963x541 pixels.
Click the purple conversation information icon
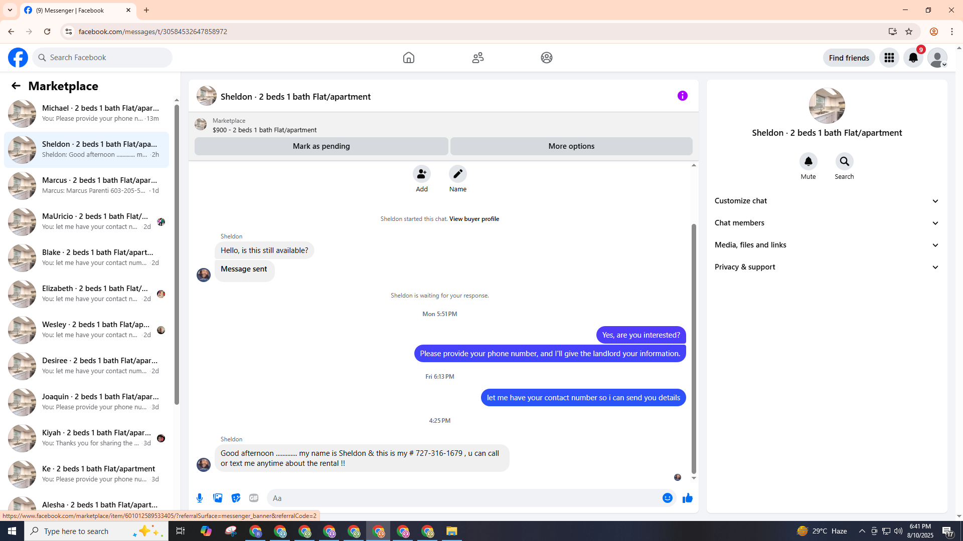click(682, 96)
